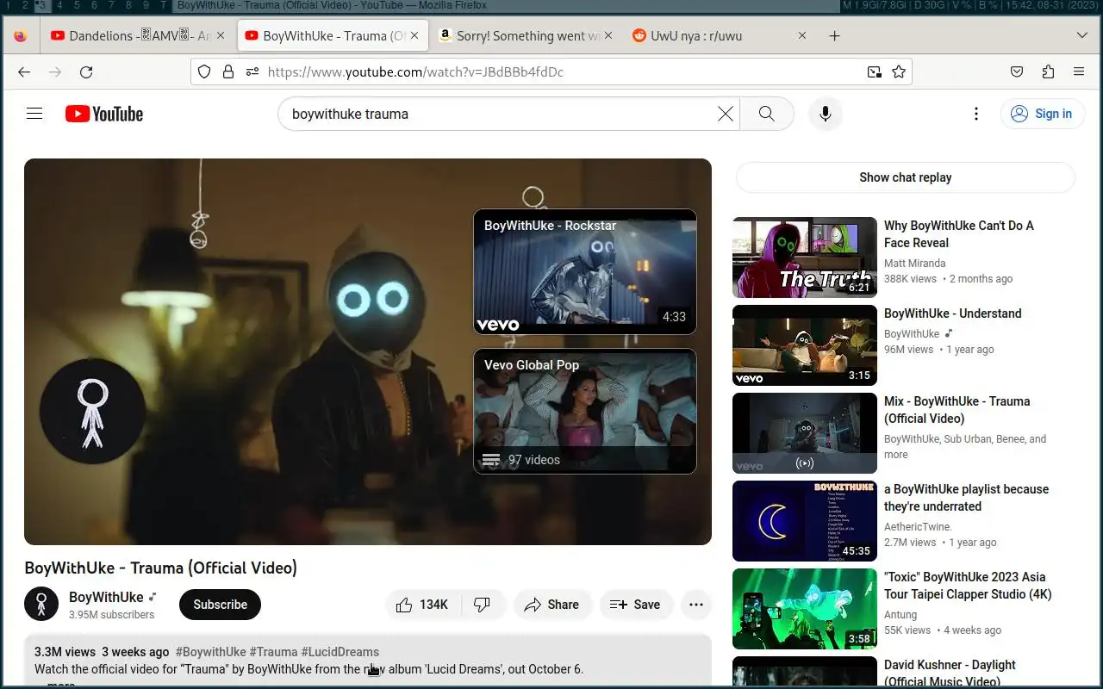Close the Dandelions AMV tab
This screenshot has height=689, width=1103.
[221, 36]
